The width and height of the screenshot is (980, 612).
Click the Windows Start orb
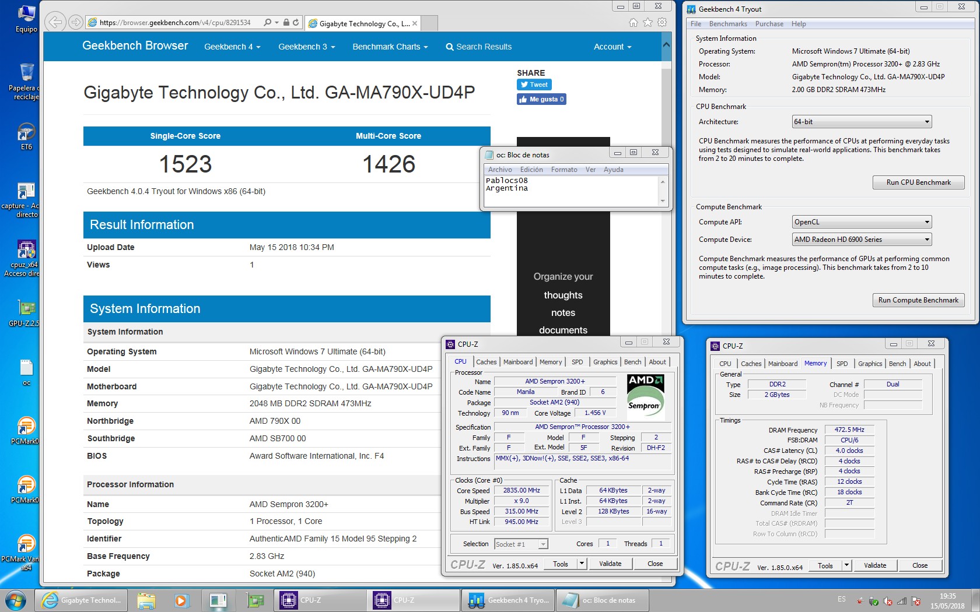coord(16,600)
